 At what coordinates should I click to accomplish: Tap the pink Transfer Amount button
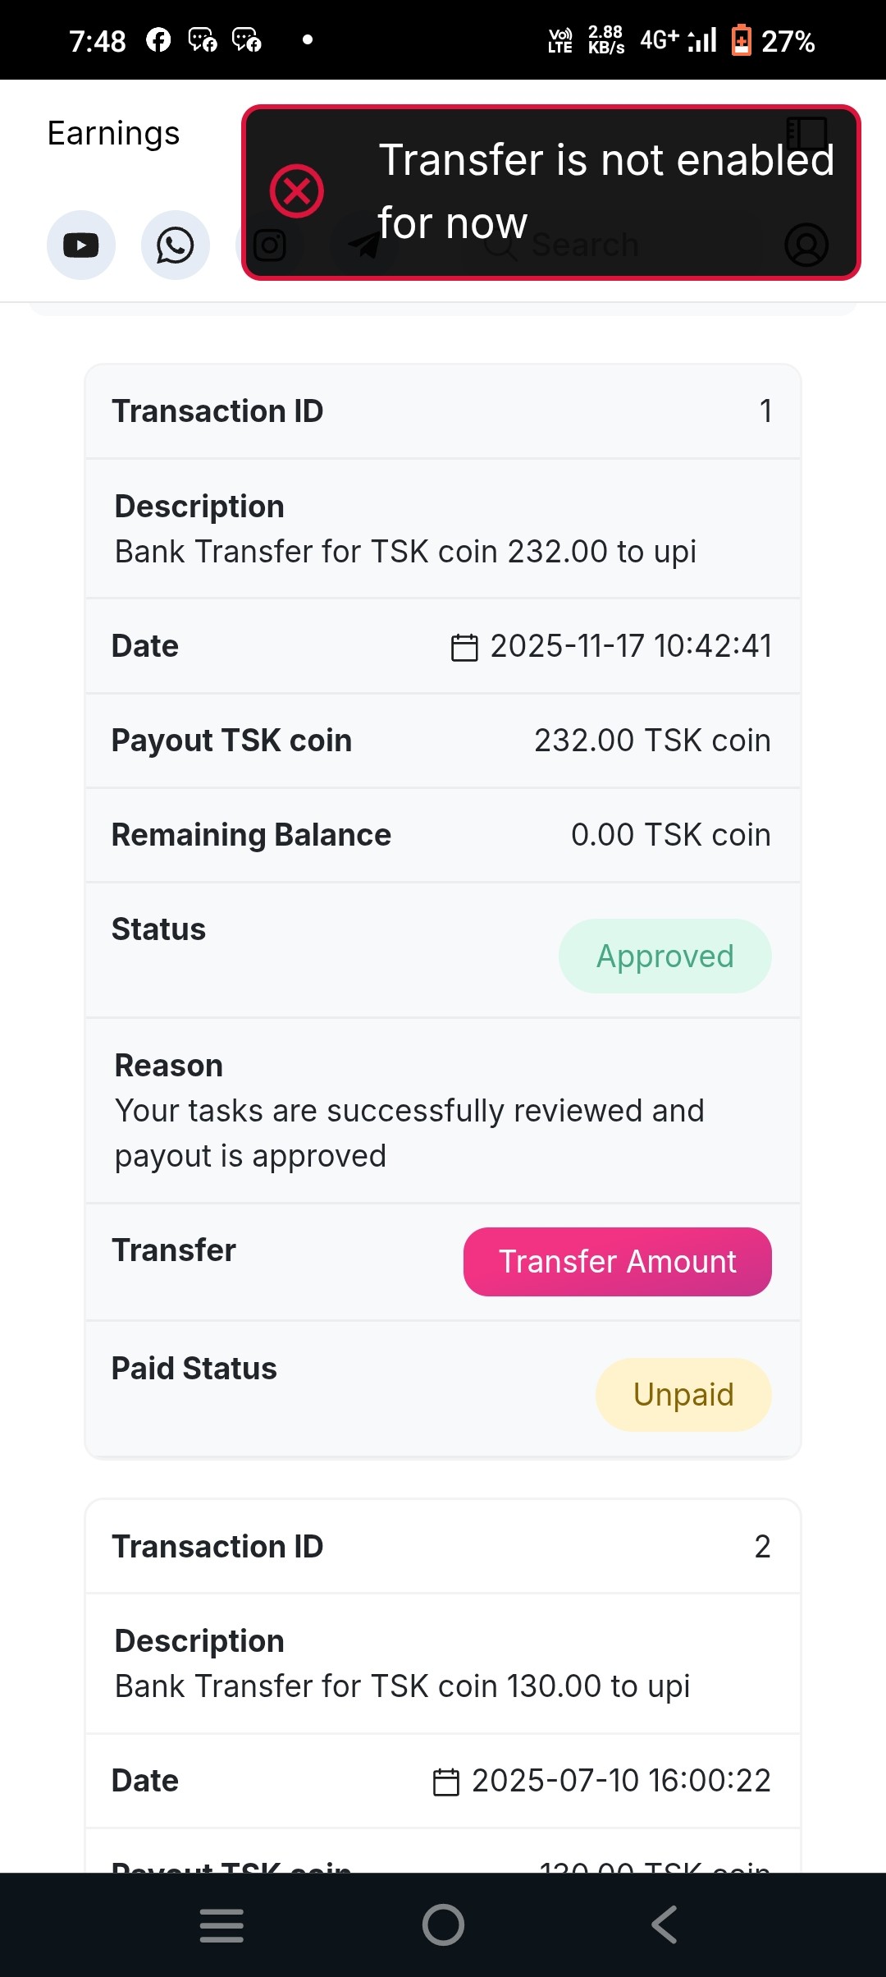617,1262
